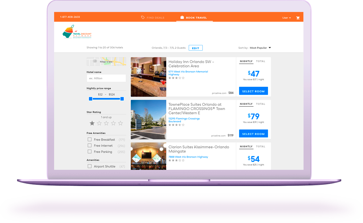Click 'Showing 1 to 20 of 306 hotels'
The height and width of the screenshot is (223, 363).
click(105, 47)
